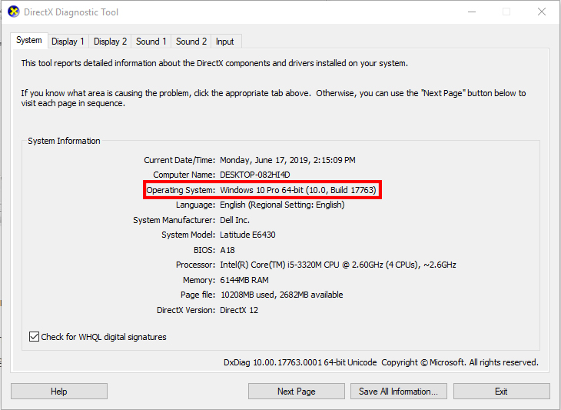Click 'Windows 10 Pro 64-bit (10.0, Build 17763)' value
Image resolution: width=561 pixels, height=410 pixels.
point(298,190)
